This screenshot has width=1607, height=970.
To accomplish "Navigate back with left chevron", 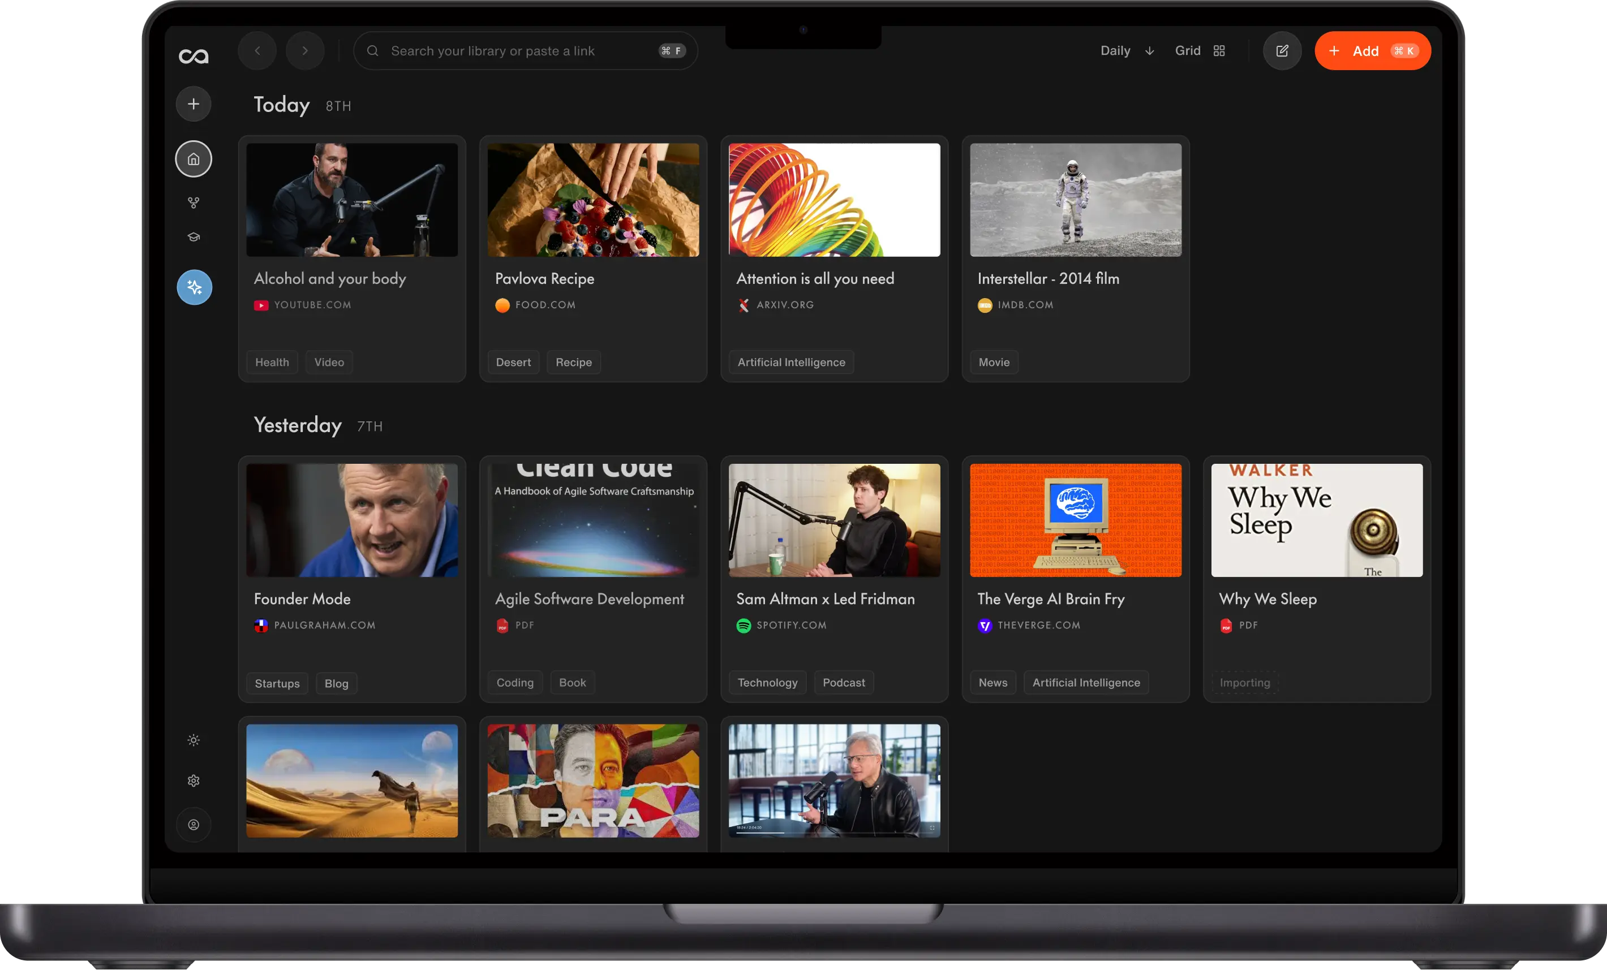I will point(257,51).
